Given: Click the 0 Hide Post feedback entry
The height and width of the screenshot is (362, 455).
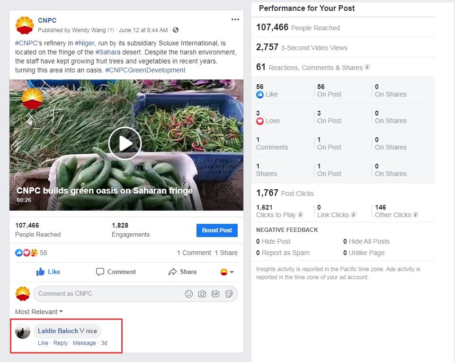Looking at the screenshot, I should pyautogui.click(x=273, y=241).
